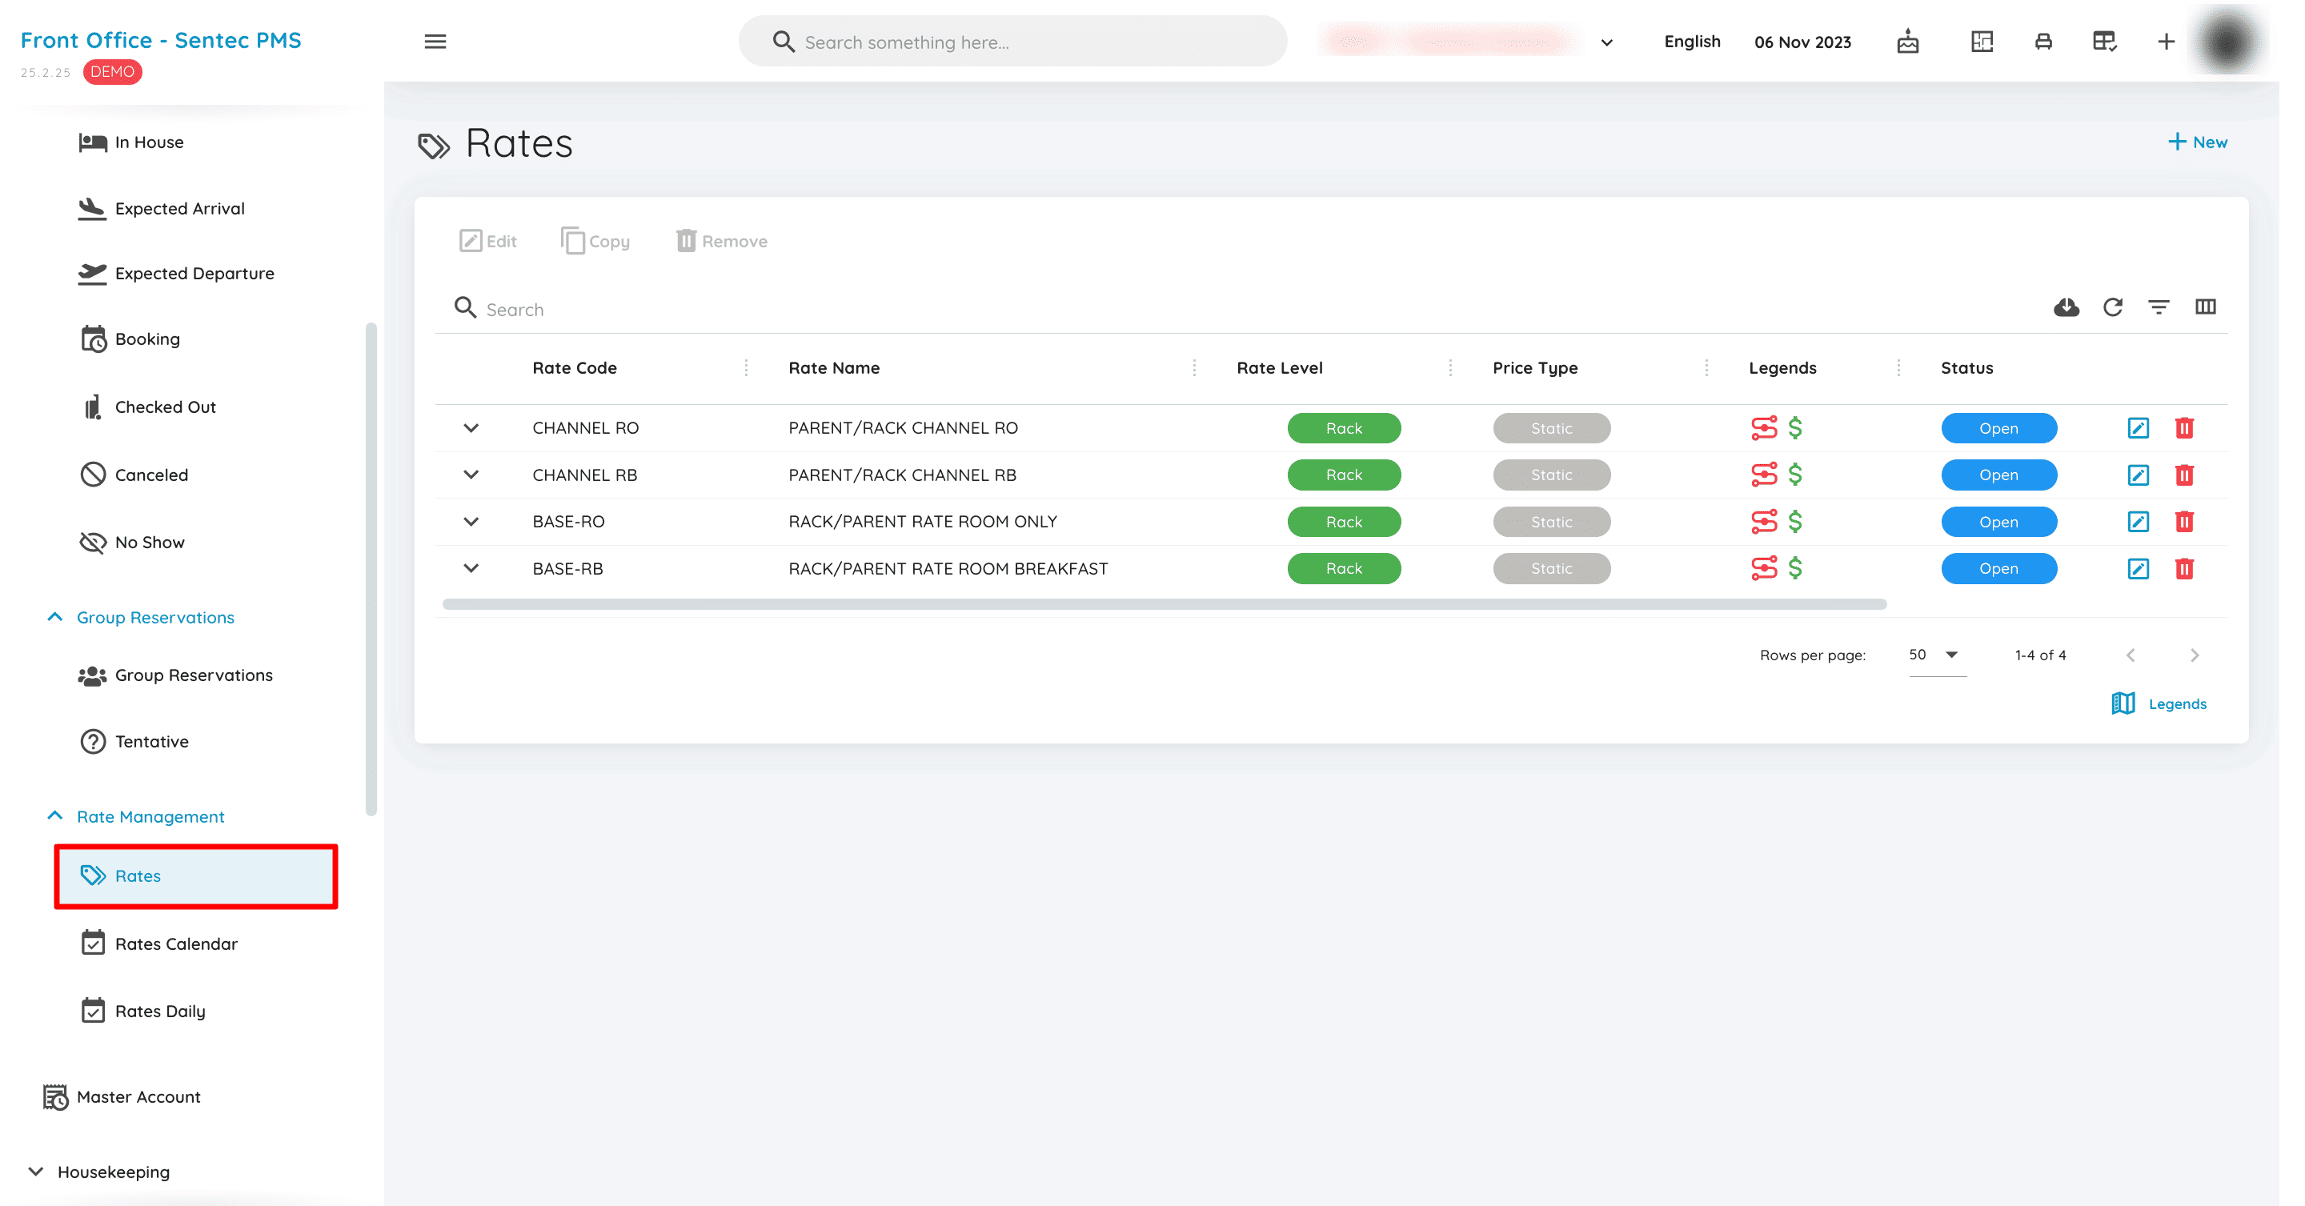Image resolution: width=2305 pixels, height=1206 pixels.
Task: Click the table horizontal scrollbar
Action: tap(1165, 605)
